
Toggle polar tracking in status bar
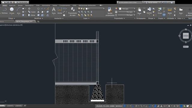136,106
